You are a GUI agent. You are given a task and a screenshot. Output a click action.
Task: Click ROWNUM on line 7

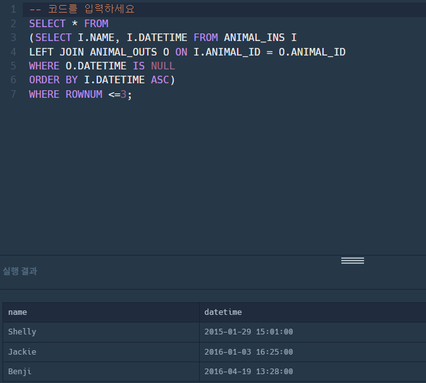84,94
